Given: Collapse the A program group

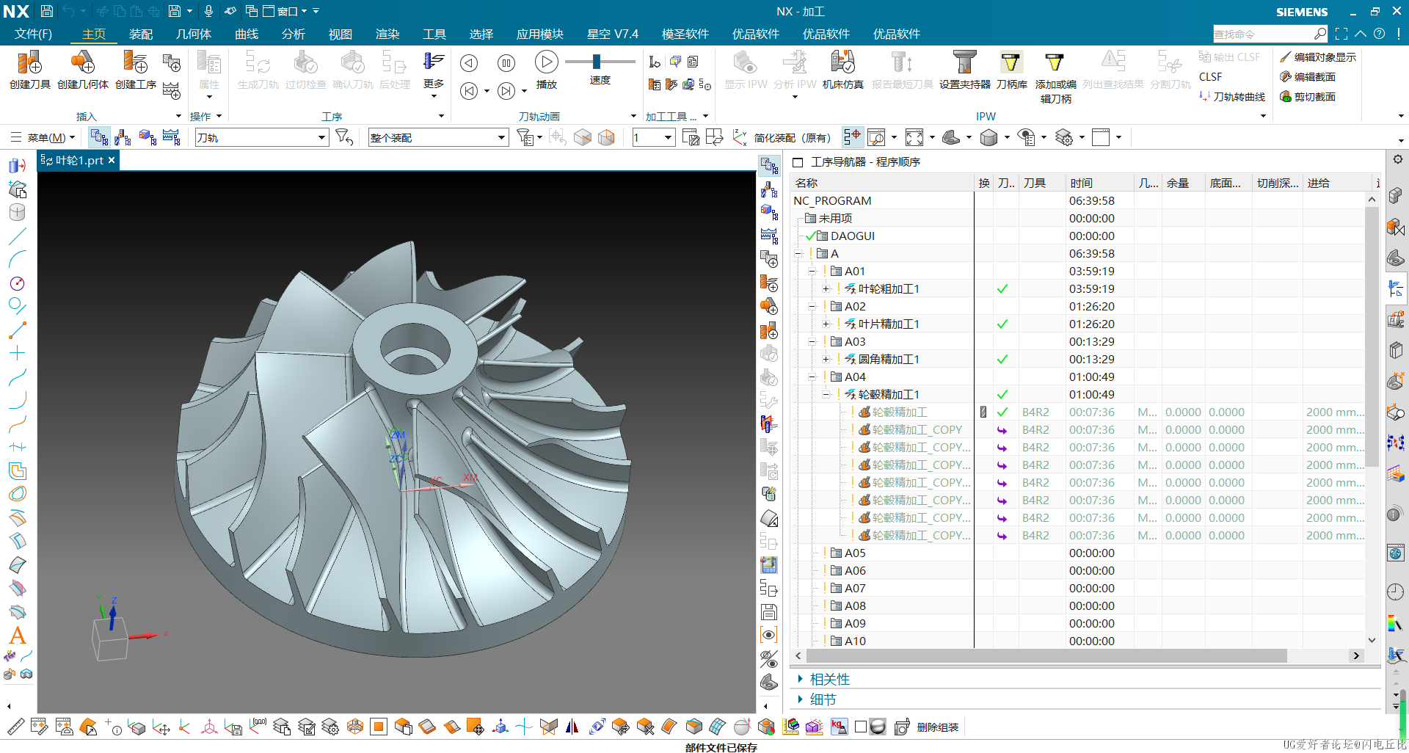Looking at the screenshot, I should click(x=798, y=253).
